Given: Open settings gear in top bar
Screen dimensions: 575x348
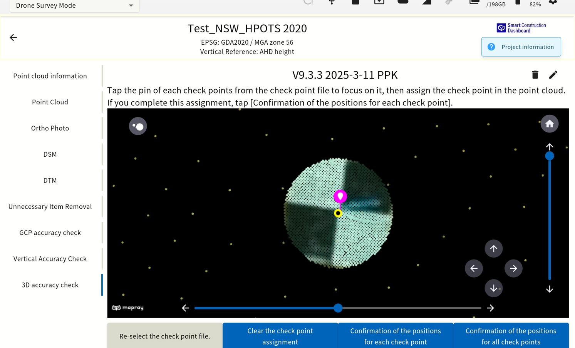Looking at the screenshot, I should pos(553,2).
